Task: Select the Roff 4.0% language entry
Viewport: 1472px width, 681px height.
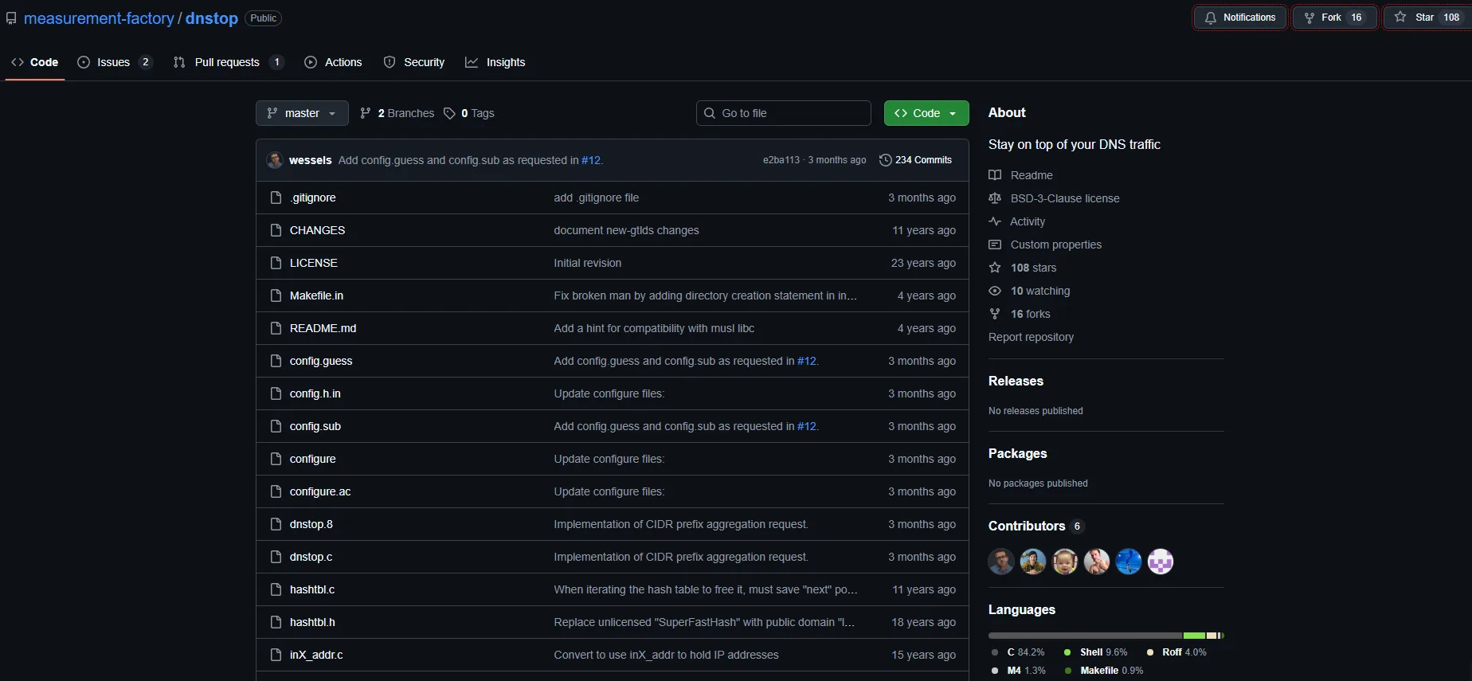Action: (x=1176, y=652)
